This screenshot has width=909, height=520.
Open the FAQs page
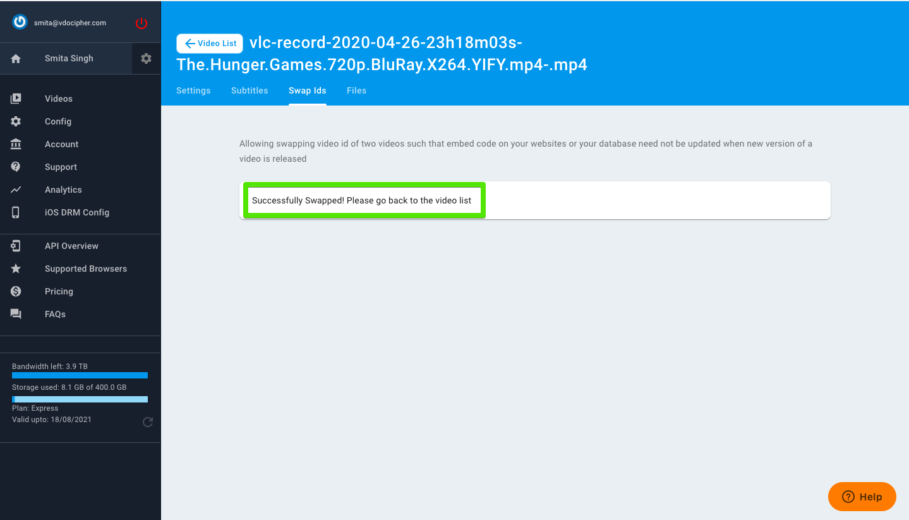point(55,314)
